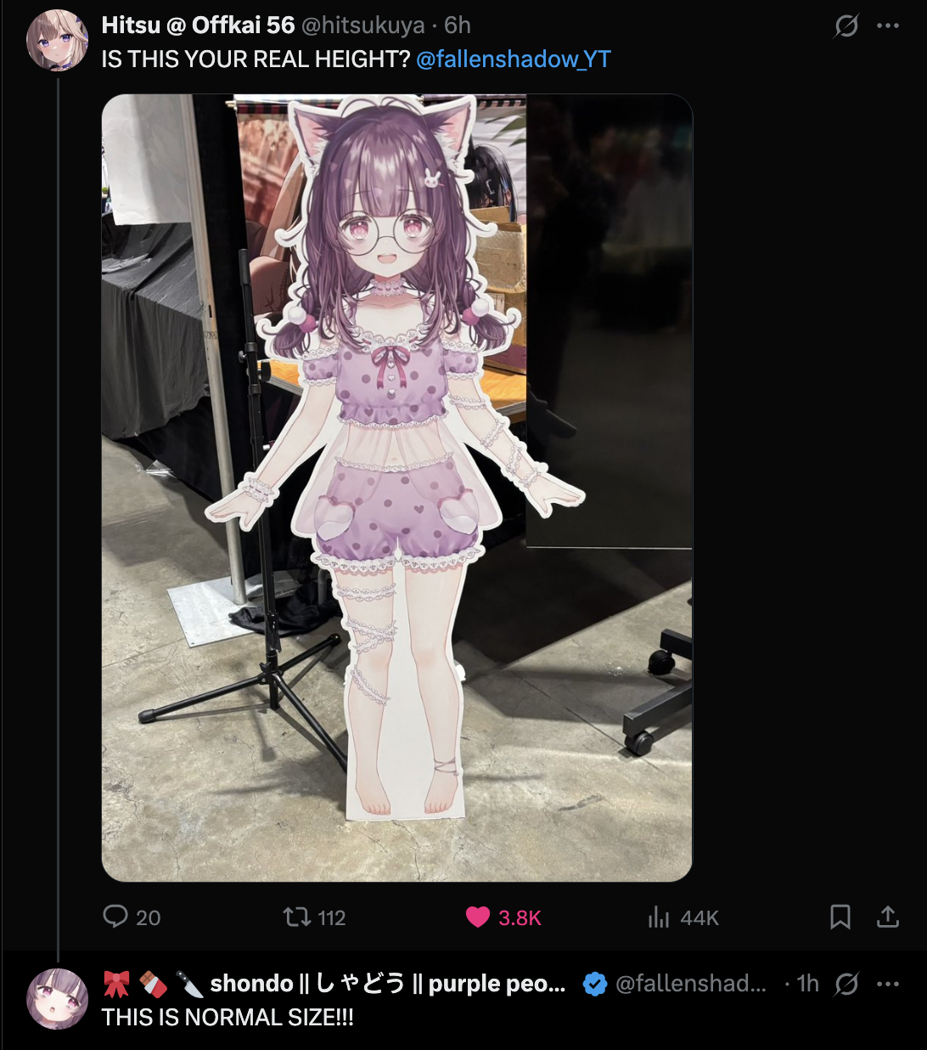The height and width of the screenshot is (1050, 927).
Task: Click the Hitsu @ Offkai 56 display name
Action: (198, 25)
